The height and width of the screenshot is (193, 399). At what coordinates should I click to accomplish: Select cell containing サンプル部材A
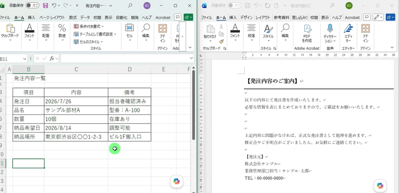pos(76,110)
